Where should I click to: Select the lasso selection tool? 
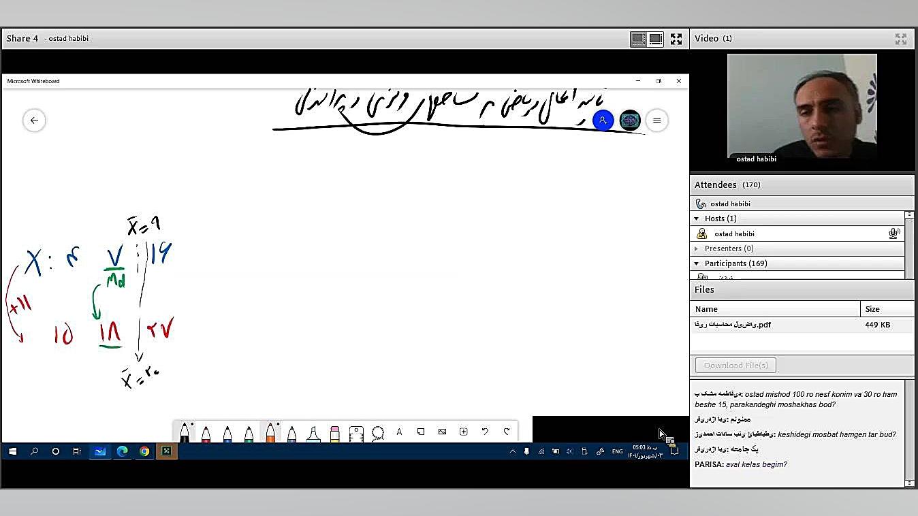[x=378, y=432]
